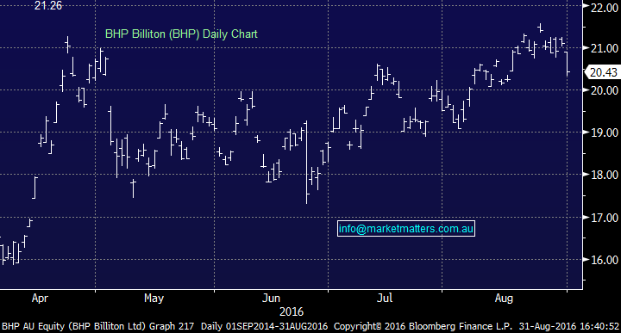This screenshot has width=621, height=333.
Task: Click the Aug month label
Action: 504,299
